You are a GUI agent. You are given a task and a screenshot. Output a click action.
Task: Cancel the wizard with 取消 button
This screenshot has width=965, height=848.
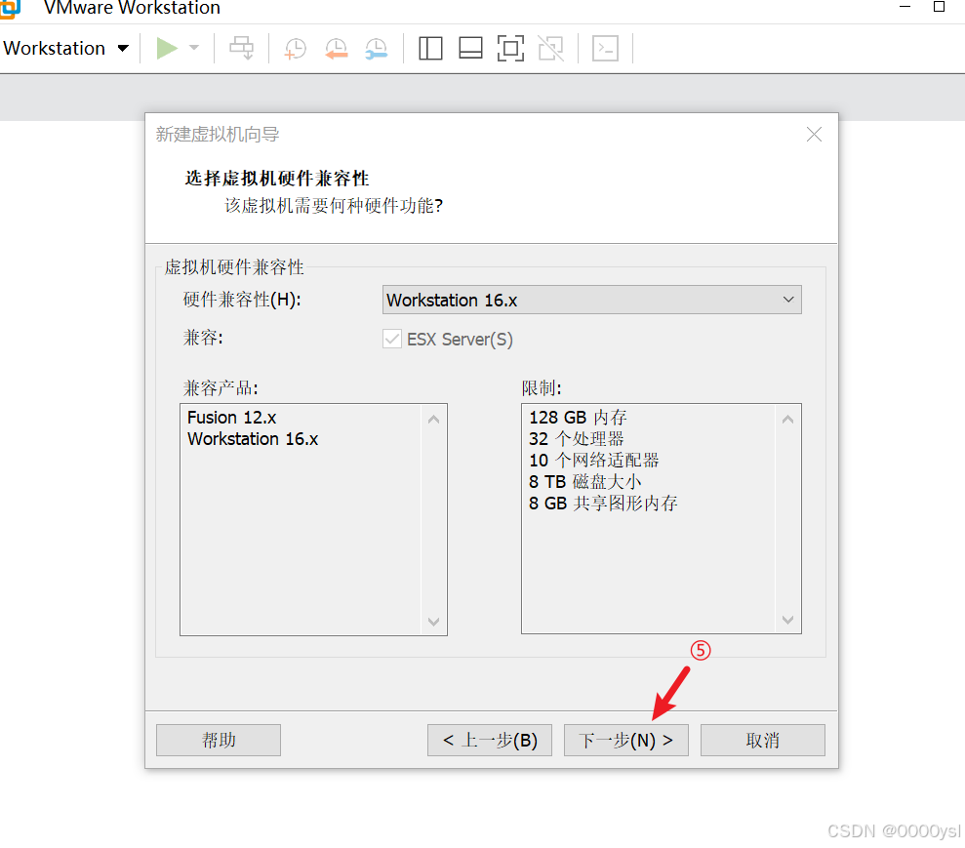[x=762, y=740]
